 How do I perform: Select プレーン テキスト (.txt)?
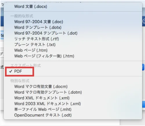coord(35,45)
